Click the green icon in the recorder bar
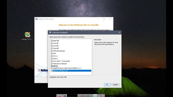Image resolution: width=173 pixels, height=97 pixels. click(x=95, y=96)
